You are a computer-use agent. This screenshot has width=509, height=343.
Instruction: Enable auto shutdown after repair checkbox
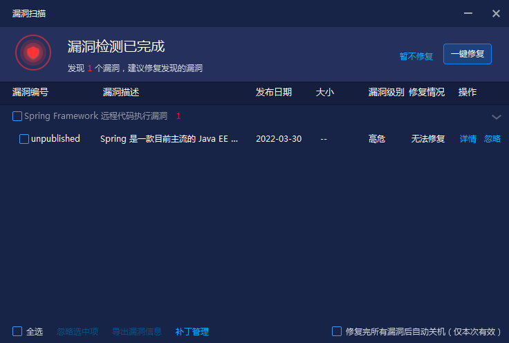(x=337, y=331)
